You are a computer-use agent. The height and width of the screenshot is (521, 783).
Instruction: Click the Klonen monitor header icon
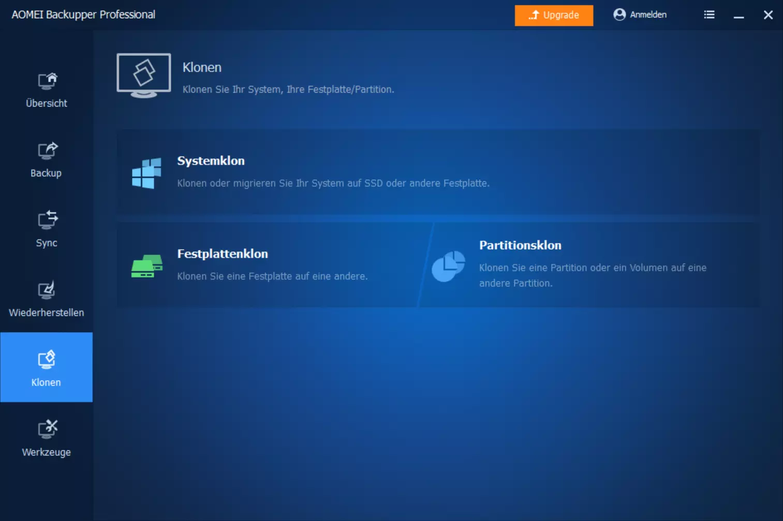(x=144, y=75)
